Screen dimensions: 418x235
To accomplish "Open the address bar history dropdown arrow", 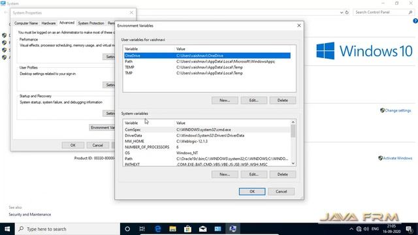I will [342, 12].
